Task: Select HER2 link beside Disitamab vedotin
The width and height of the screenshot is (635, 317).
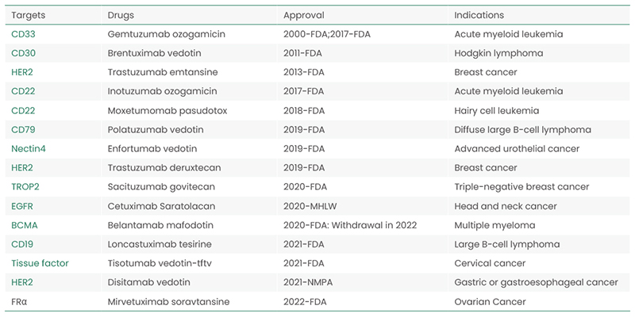Action: [x=22, y=282]
